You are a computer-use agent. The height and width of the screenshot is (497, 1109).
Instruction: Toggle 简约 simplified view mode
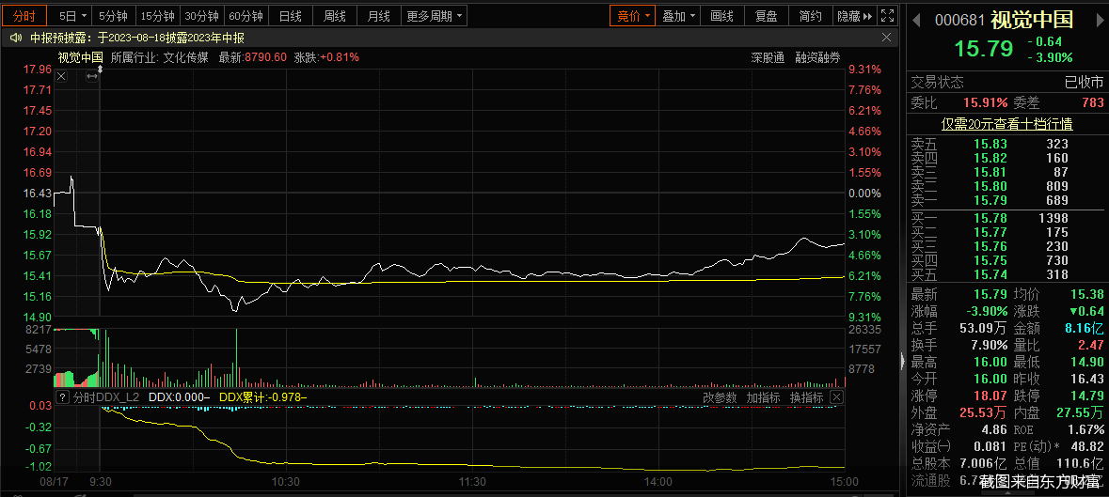click(x=810, y=16)
